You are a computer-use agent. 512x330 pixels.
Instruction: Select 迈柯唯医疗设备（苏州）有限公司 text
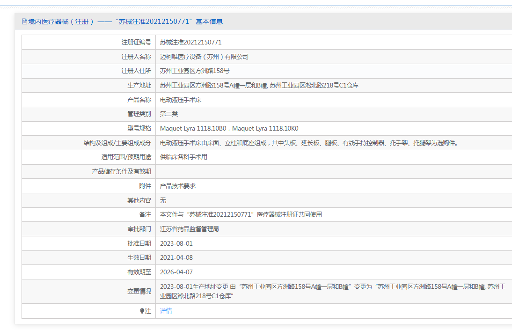tap(204, 57)
